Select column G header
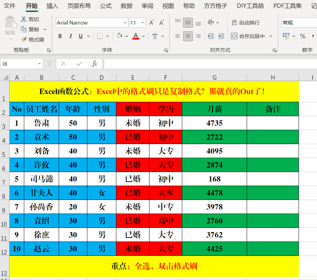 click(x=215, y=78)
